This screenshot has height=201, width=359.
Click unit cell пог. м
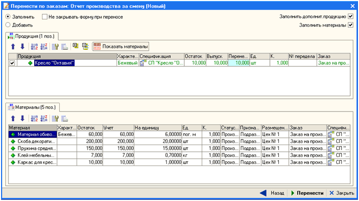click(192, 135)
